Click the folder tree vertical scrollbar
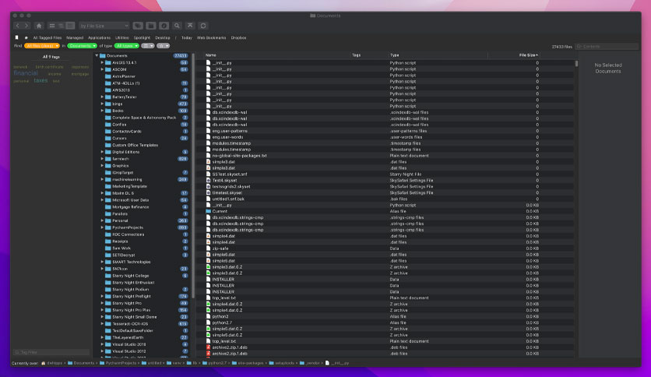The height and width of the screenshot is (377, 651). point(193,174)
